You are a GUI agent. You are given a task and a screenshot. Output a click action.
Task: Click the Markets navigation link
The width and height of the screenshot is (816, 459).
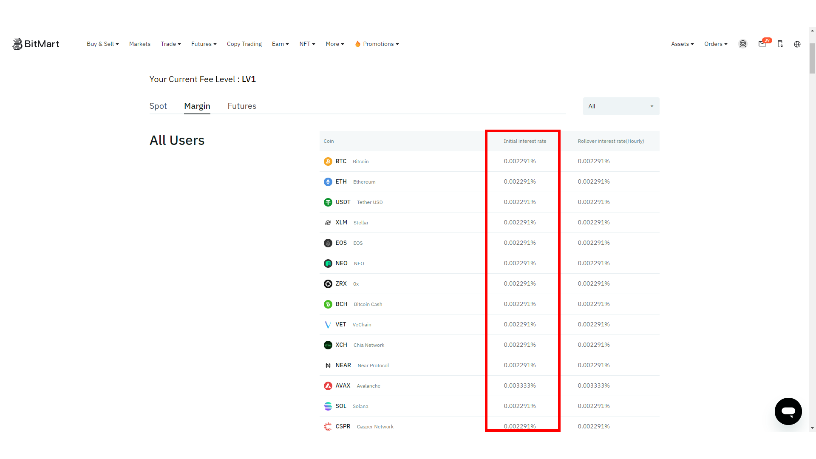pos(139,44)
